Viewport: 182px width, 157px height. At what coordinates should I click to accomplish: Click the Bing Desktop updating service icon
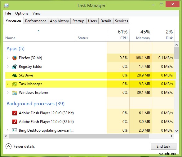click(15, 130)
